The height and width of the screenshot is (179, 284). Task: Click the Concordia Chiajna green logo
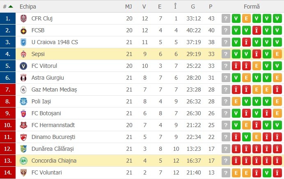click(x=23, y=161)
